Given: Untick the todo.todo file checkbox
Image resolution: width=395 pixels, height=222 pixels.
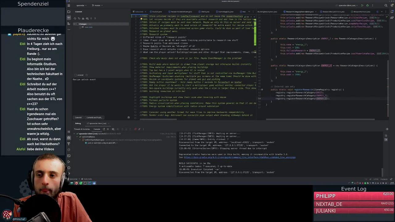Looking at the screenshot, I should 80,27.
